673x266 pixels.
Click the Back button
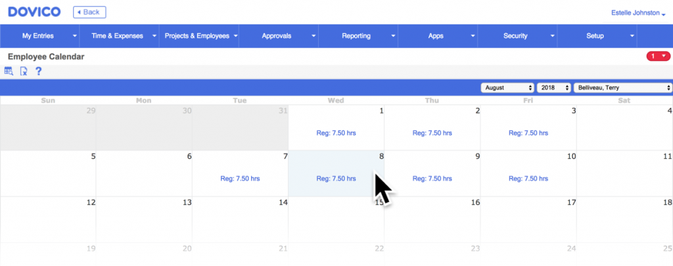[89, 12]
